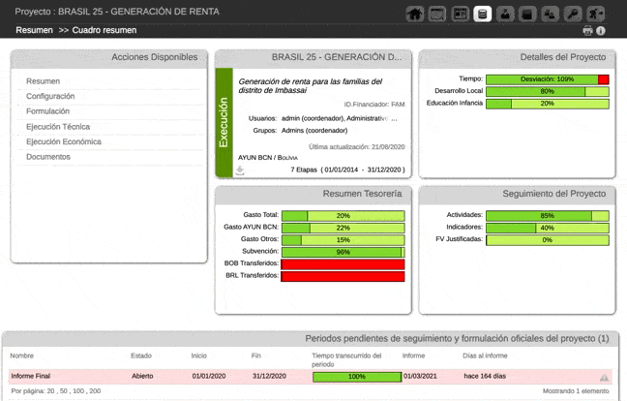Click the warning icon in Informe Final row

(604, 378)
